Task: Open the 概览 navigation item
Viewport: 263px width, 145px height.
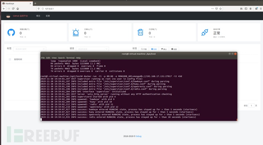Action: click(x=38, y=16)
